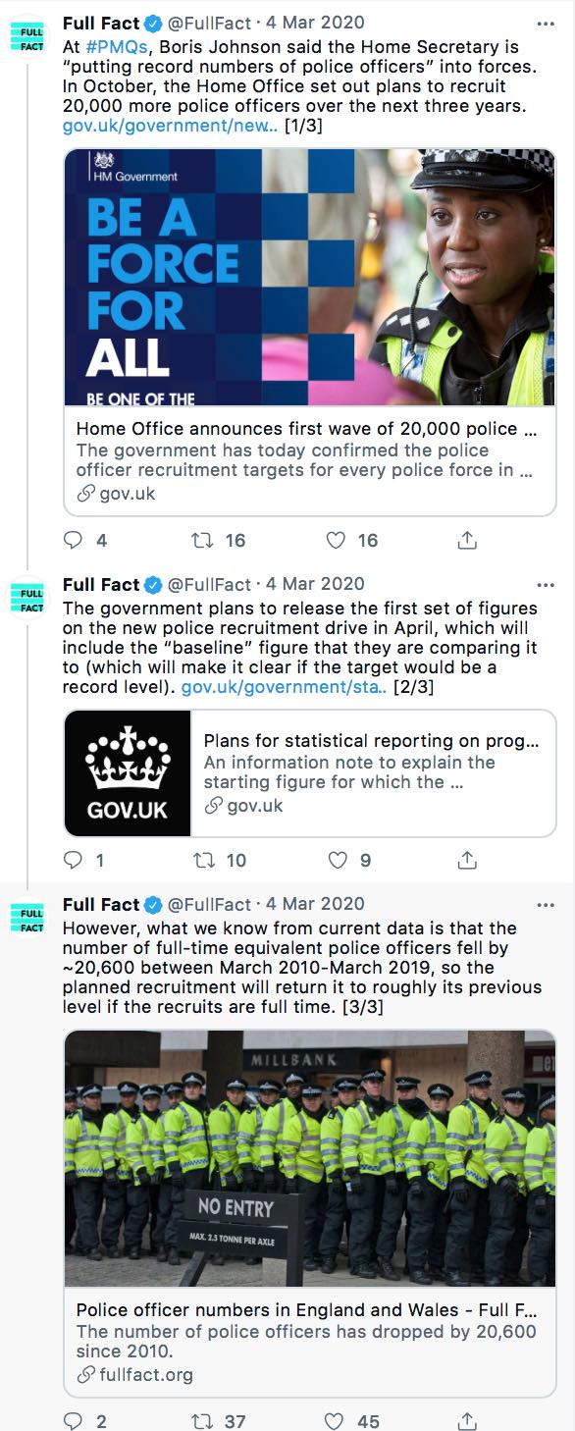The image size is (575, 1431).
Task: Open more options on the second tweet
Action: (546, 584)
